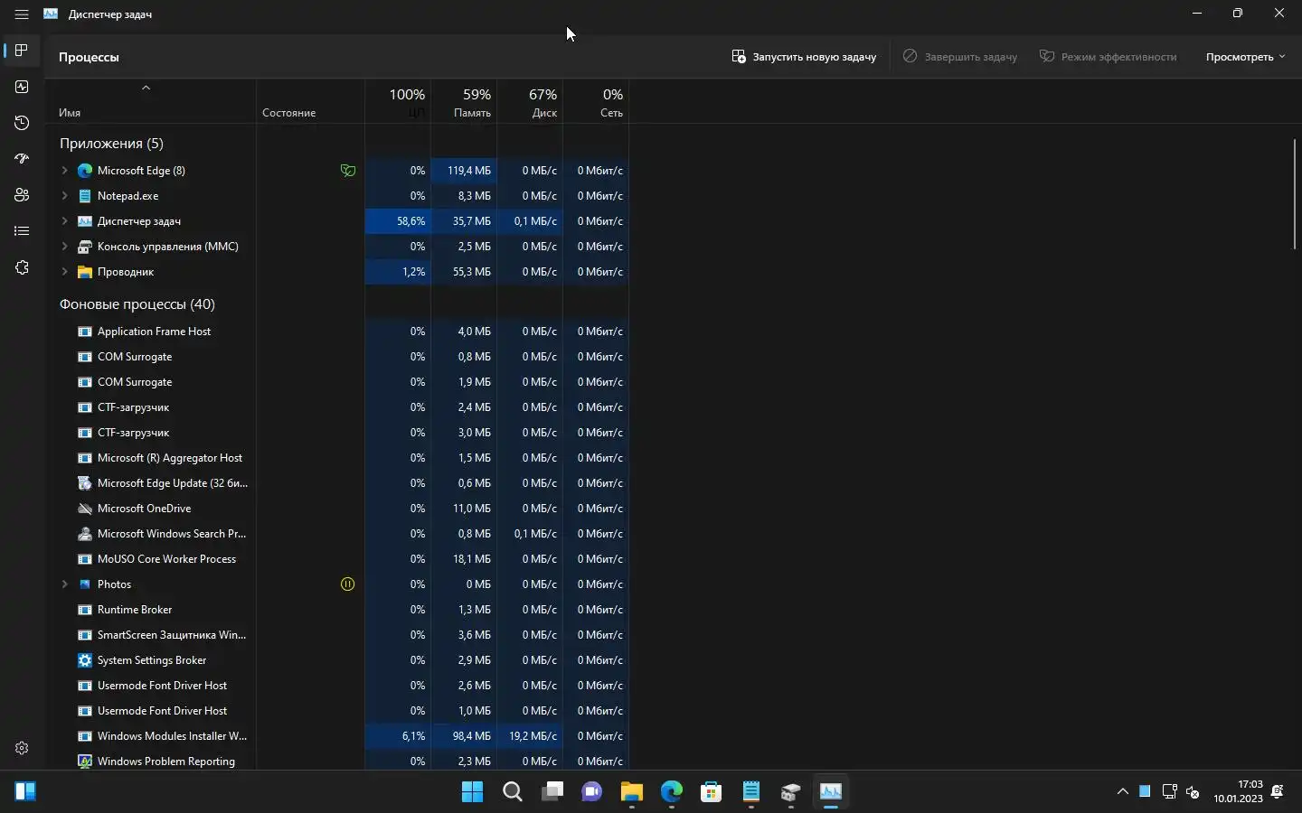
Task: Expand the Проводник process group
Action: (x=64, y=271)
